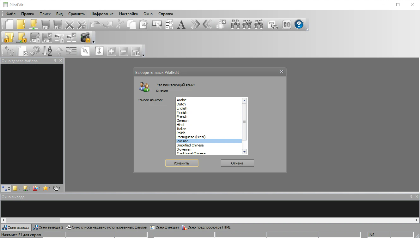Switch to Окно функций tab
The image size is (420, 238).
[164, 227]
